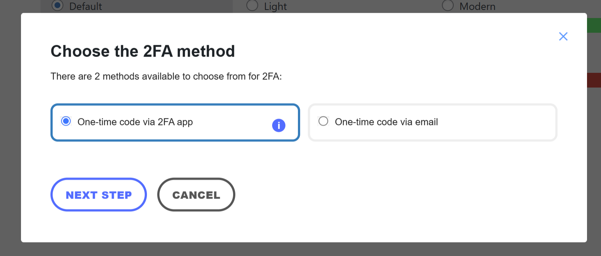Click the 'One-time code via 2FA app' label text
The image size is (601, 256).
(x=135, y=122)
